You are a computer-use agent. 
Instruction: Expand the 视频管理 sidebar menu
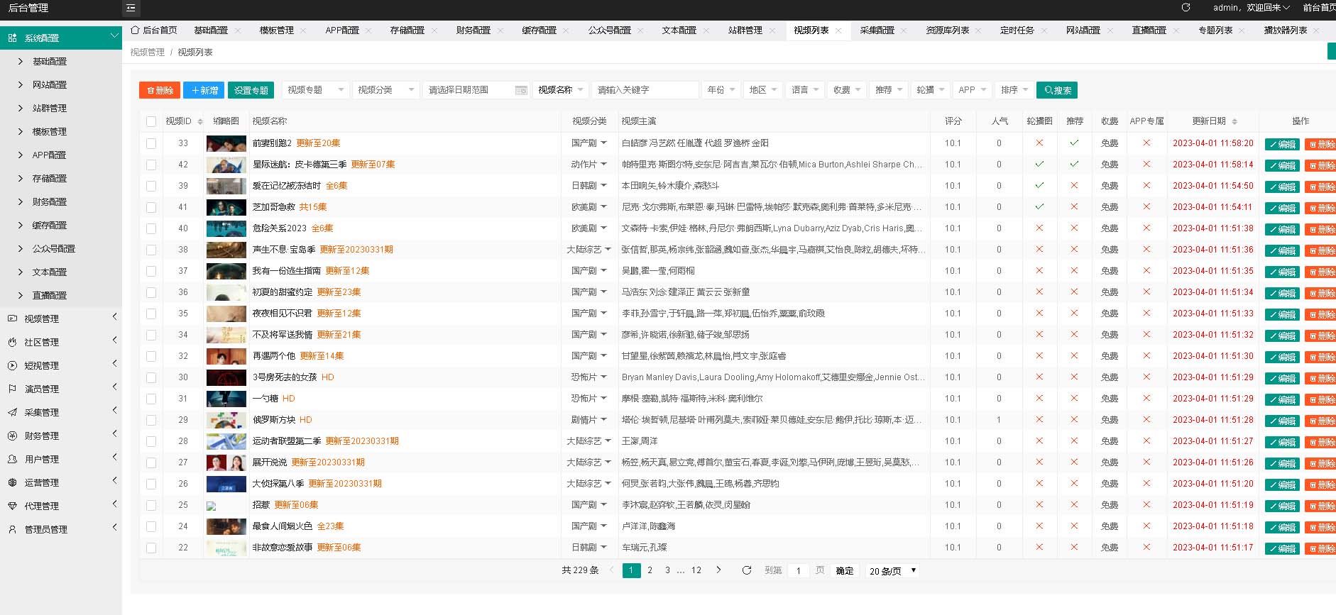point(60,318)
